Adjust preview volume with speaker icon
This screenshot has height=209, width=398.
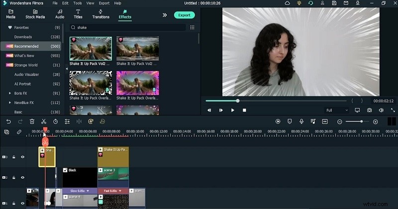pyautogui.click(x=381, y=110)
